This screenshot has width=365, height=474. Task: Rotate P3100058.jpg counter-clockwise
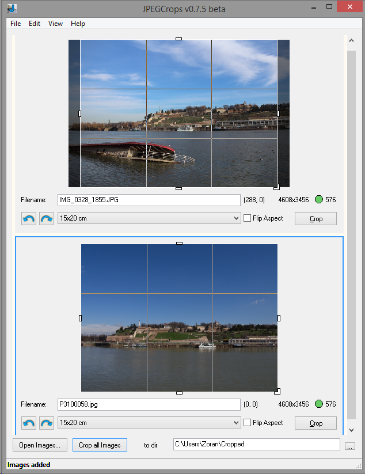pyautogui.click(x=29, y=423)
